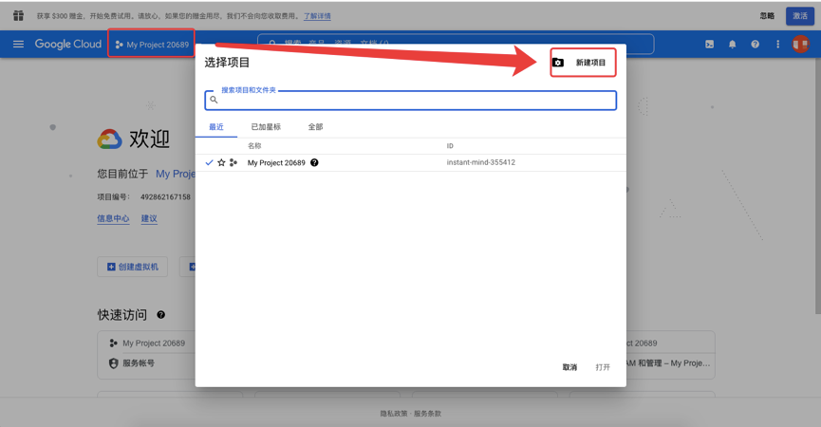
Task: Select the 最近 tab
Action: 216,127
